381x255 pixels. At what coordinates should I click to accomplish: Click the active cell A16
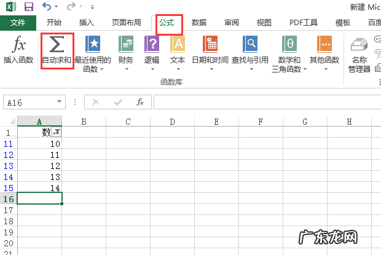pyautogui.click(x=39, y=198)
